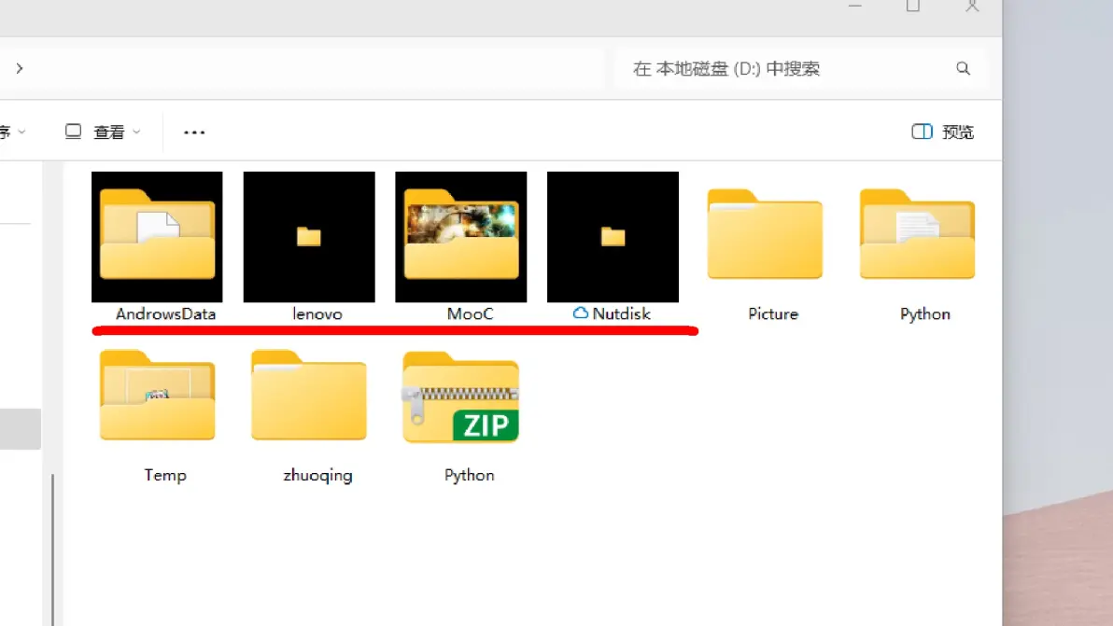
Task: Open the Python ZIP archive
Action: click(460, 398)
